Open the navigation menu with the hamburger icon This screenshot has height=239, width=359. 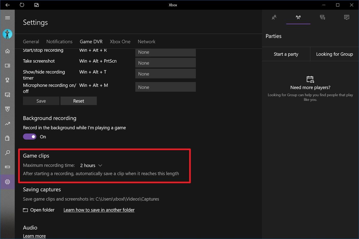pos(7,18)
